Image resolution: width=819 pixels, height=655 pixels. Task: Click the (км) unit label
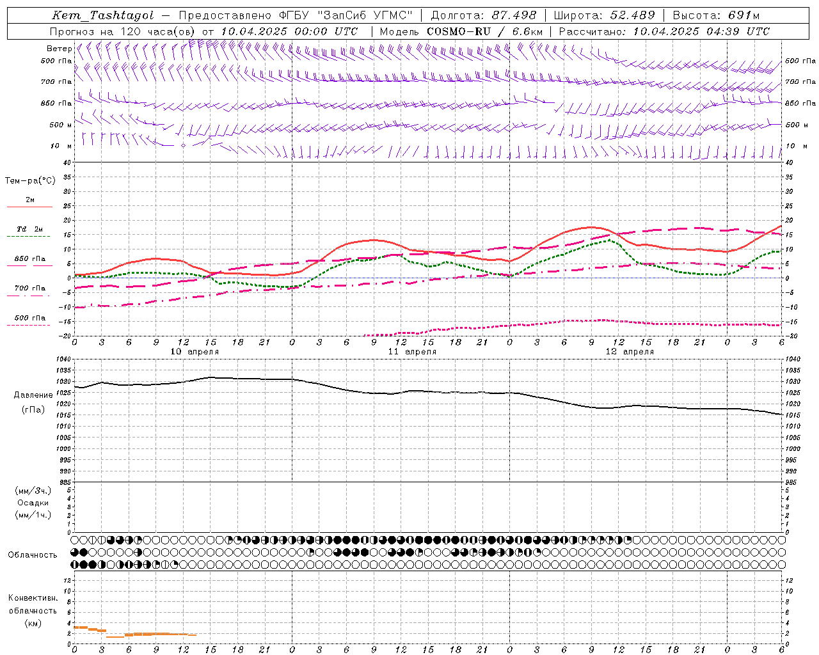click(x=33, y=623)
